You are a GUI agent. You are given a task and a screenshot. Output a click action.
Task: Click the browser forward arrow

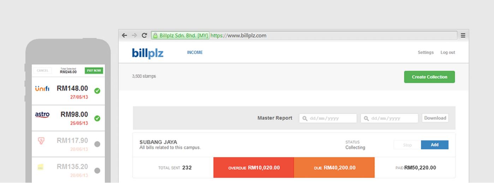134,35
